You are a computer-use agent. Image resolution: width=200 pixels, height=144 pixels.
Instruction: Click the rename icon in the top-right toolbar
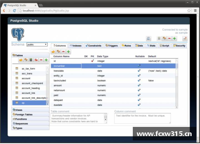click(x=164, y=39)
